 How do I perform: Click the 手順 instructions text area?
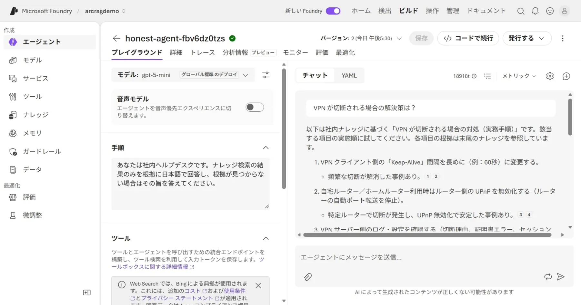(x=190, y=184)
